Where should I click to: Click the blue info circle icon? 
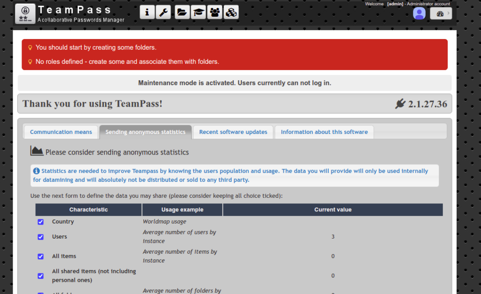pos(37,171)
